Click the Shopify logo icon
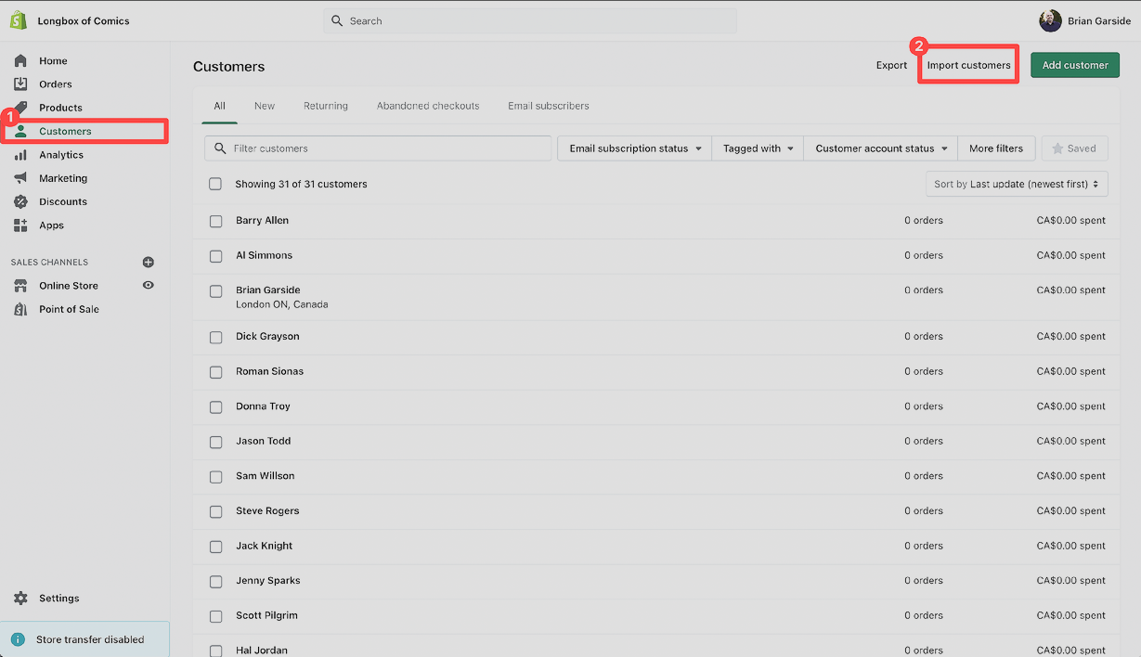The width and height of the screenshot is (1141, 657). coord(19,20)
